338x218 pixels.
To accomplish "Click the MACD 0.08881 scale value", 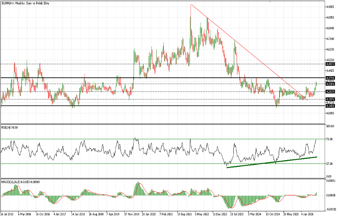I will pos(331,181).
